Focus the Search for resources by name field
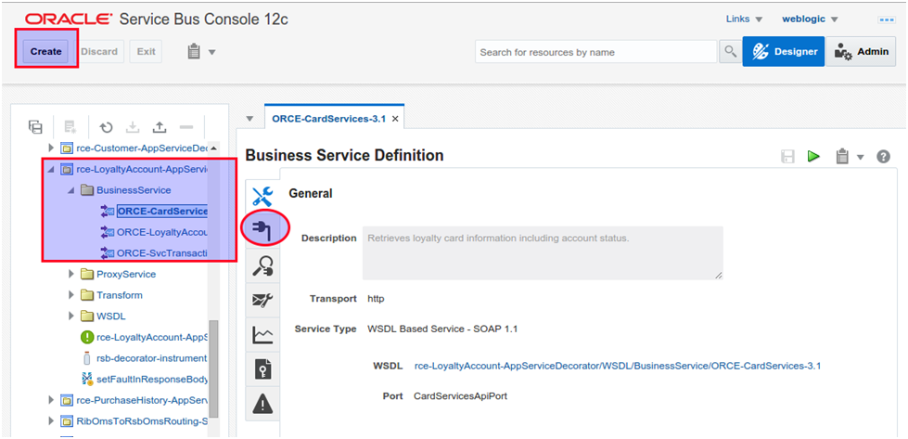 tap(595, 52)
